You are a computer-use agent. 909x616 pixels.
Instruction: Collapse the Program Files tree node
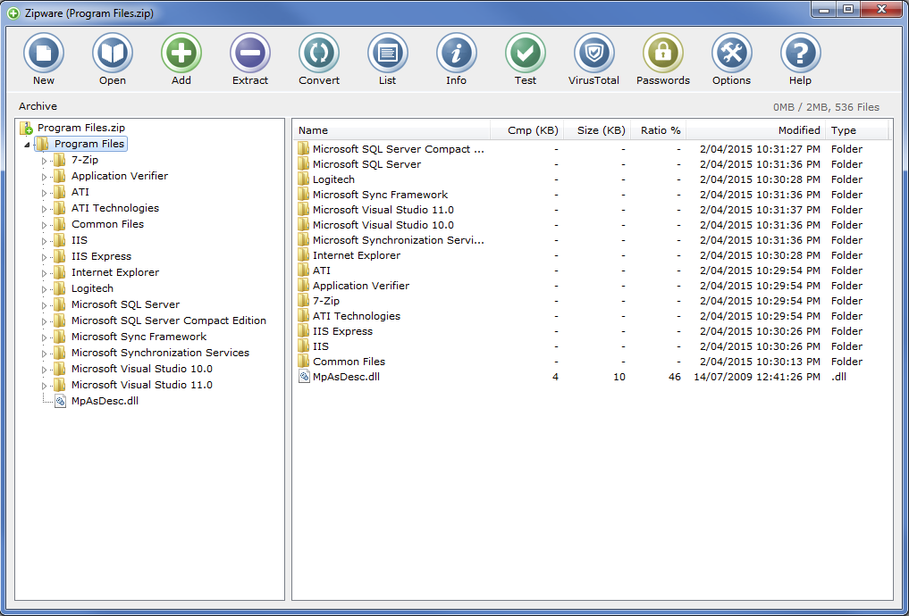point(27,144)
